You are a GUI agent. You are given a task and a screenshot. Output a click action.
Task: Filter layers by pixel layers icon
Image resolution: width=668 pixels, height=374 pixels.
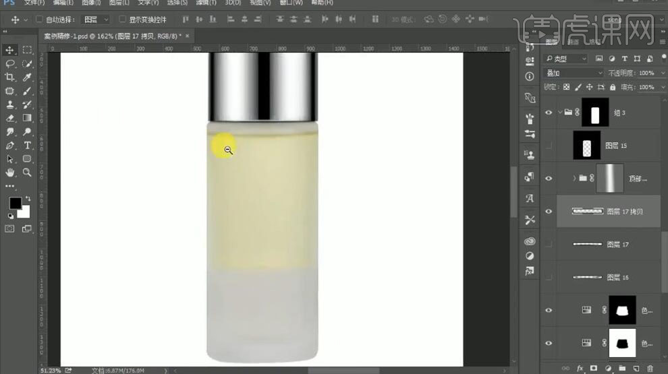[599, 59]
